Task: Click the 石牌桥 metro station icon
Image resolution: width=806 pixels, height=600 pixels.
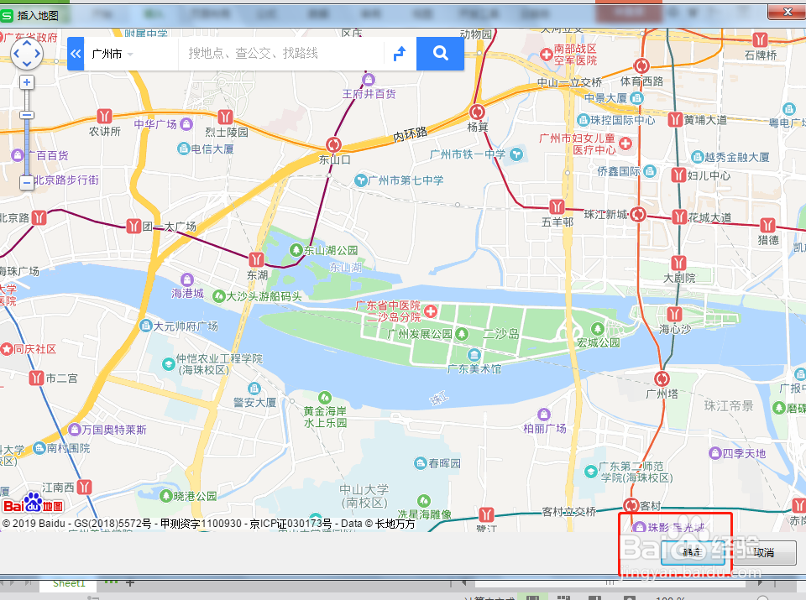Action: (760, 39)
